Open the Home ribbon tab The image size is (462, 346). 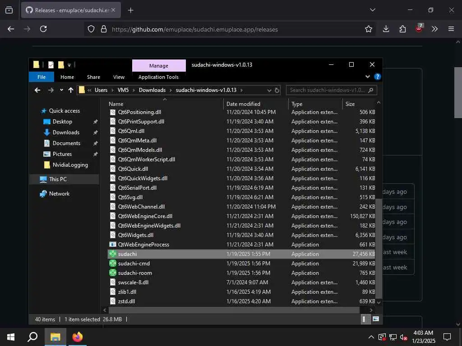(67, 77)
